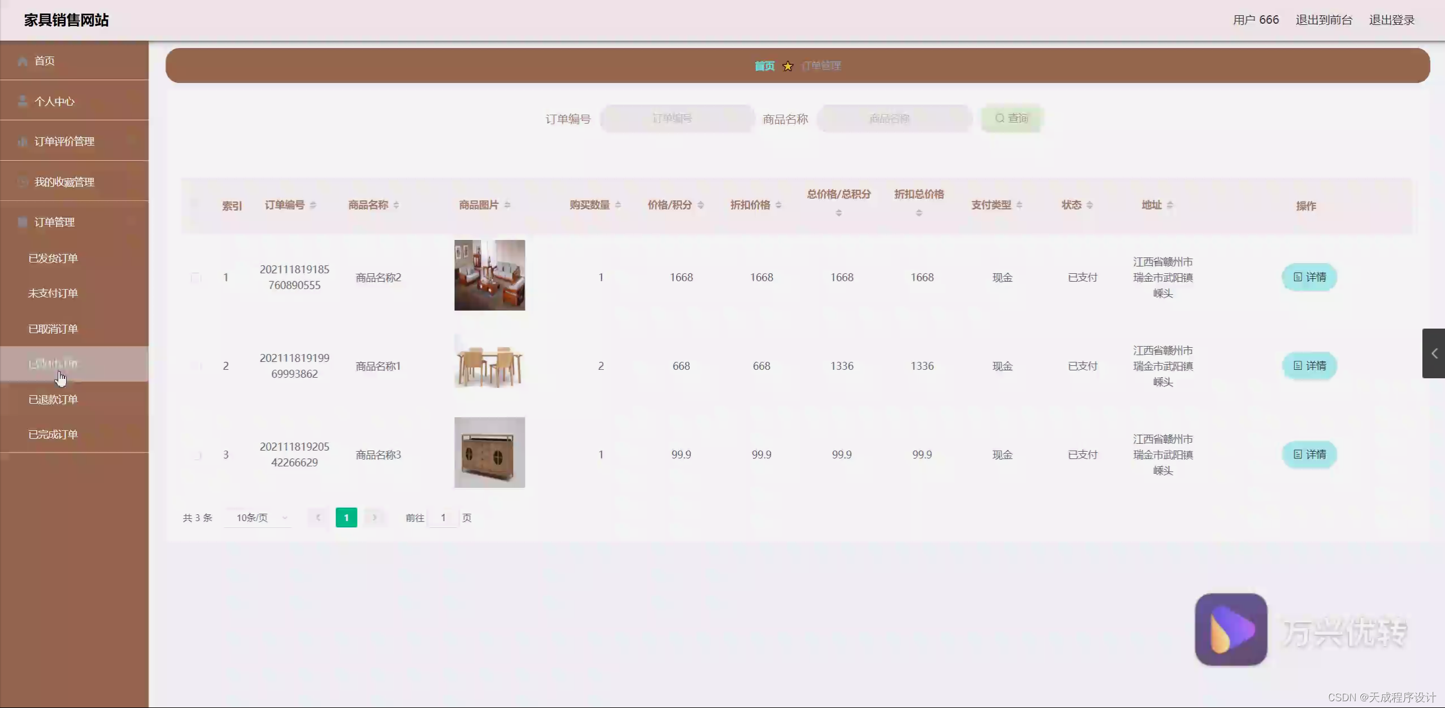Open the 10条/页 page size dropdown
Viewport: 1445px width, 708px height.
[x=259, y=518]
